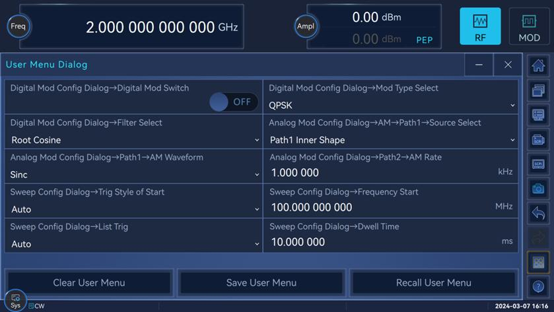Click the highlighted user menu grid icon
Viewport: 554px width, 312px height.
[538, 263]
